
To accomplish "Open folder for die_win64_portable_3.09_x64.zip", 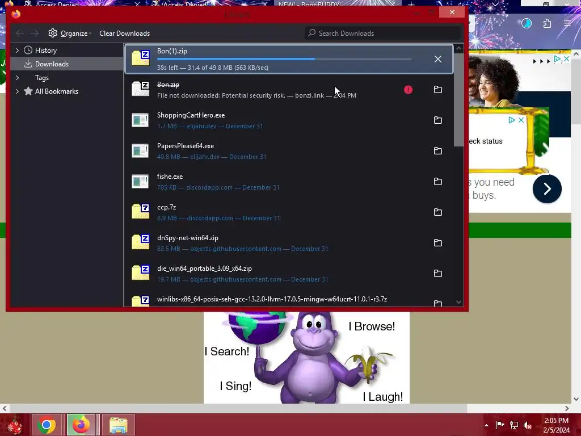I will 438,273.
